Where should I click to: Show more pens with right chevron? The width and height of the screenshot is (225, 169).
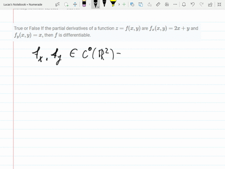[119, 4]
